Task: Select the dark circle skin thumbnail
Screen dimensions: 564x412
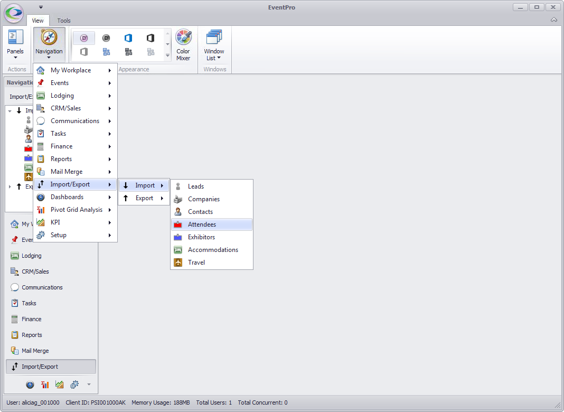Action: tap(106, 38)
